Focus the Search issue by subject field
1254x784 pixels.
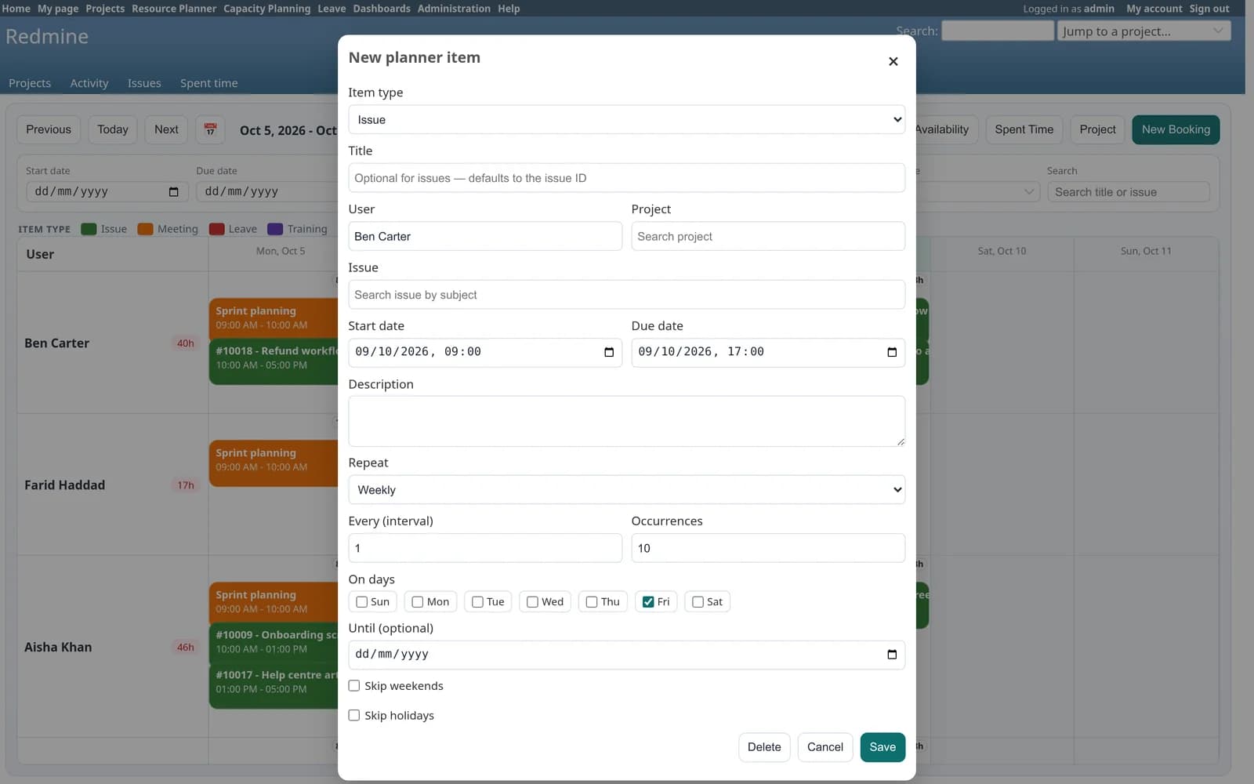(626, 295)
